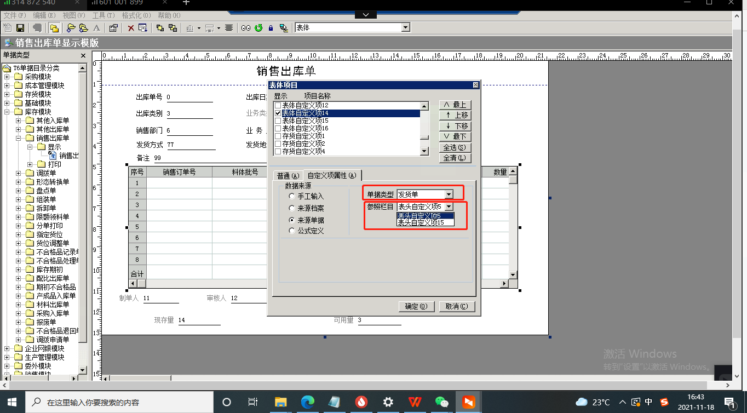747x413 pixels.
Task: Click the item list scroll-down arrow
Action: (424, 151)
